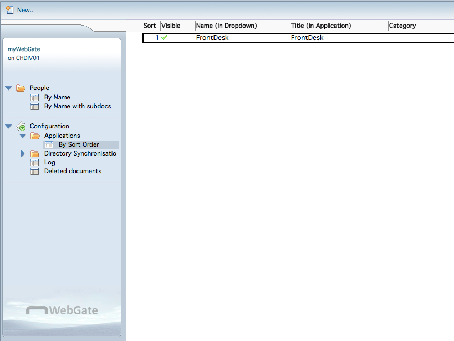This screenshot has height=341, width=454.
Task: Click the Directory Synchronisation folder icon
Action: (x=35, y=153)
